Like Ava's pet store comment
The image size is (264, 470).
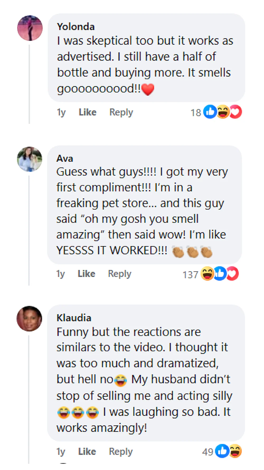pos(86,274)
